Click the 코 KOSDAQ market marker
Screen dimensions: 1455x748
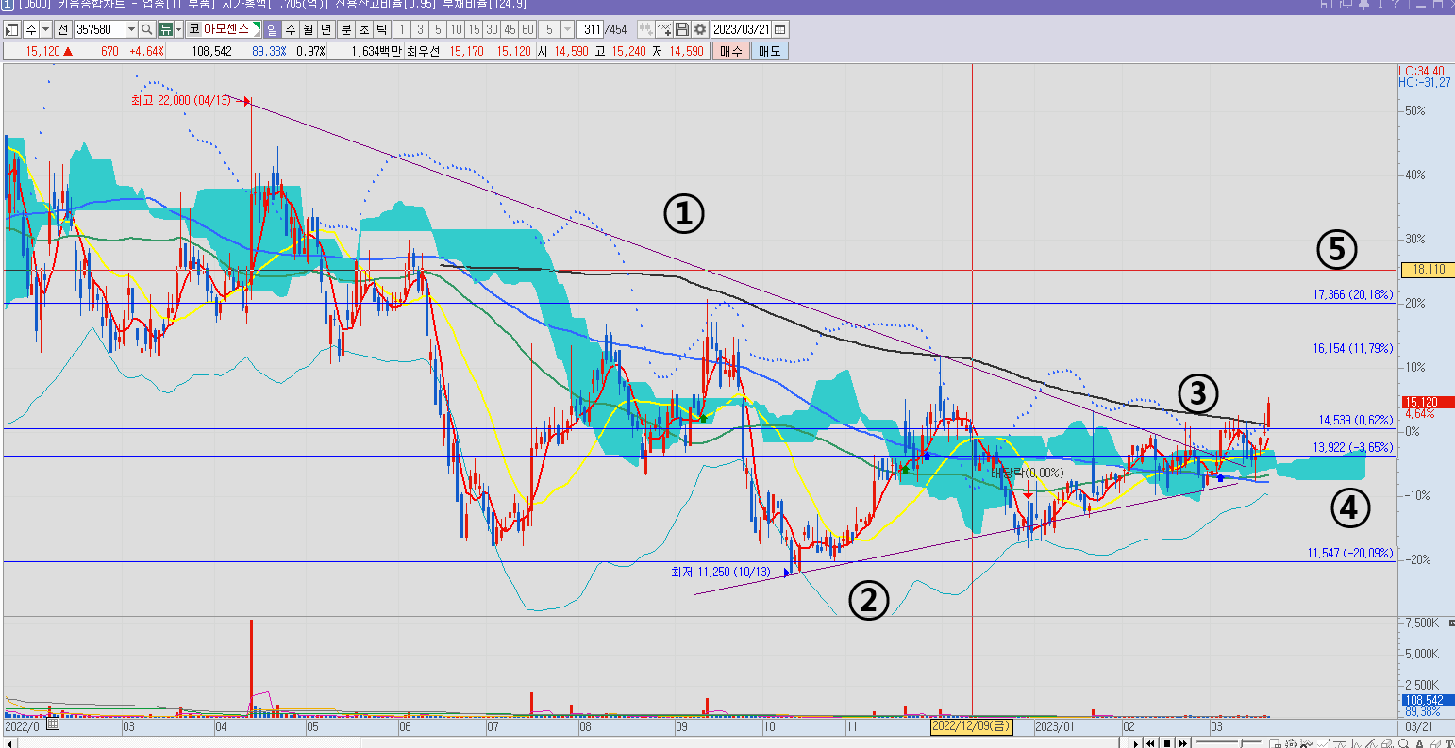pos(194,29)
